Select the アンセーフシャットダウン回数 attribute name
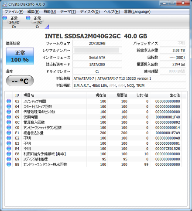Screen dimensions: 192x211 pyautogui.click(x=43, y=128)
